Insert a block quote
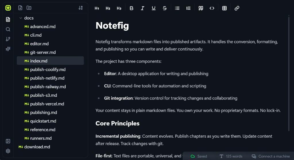Viewport: 294px width, 160px height. tap(201, 8)
